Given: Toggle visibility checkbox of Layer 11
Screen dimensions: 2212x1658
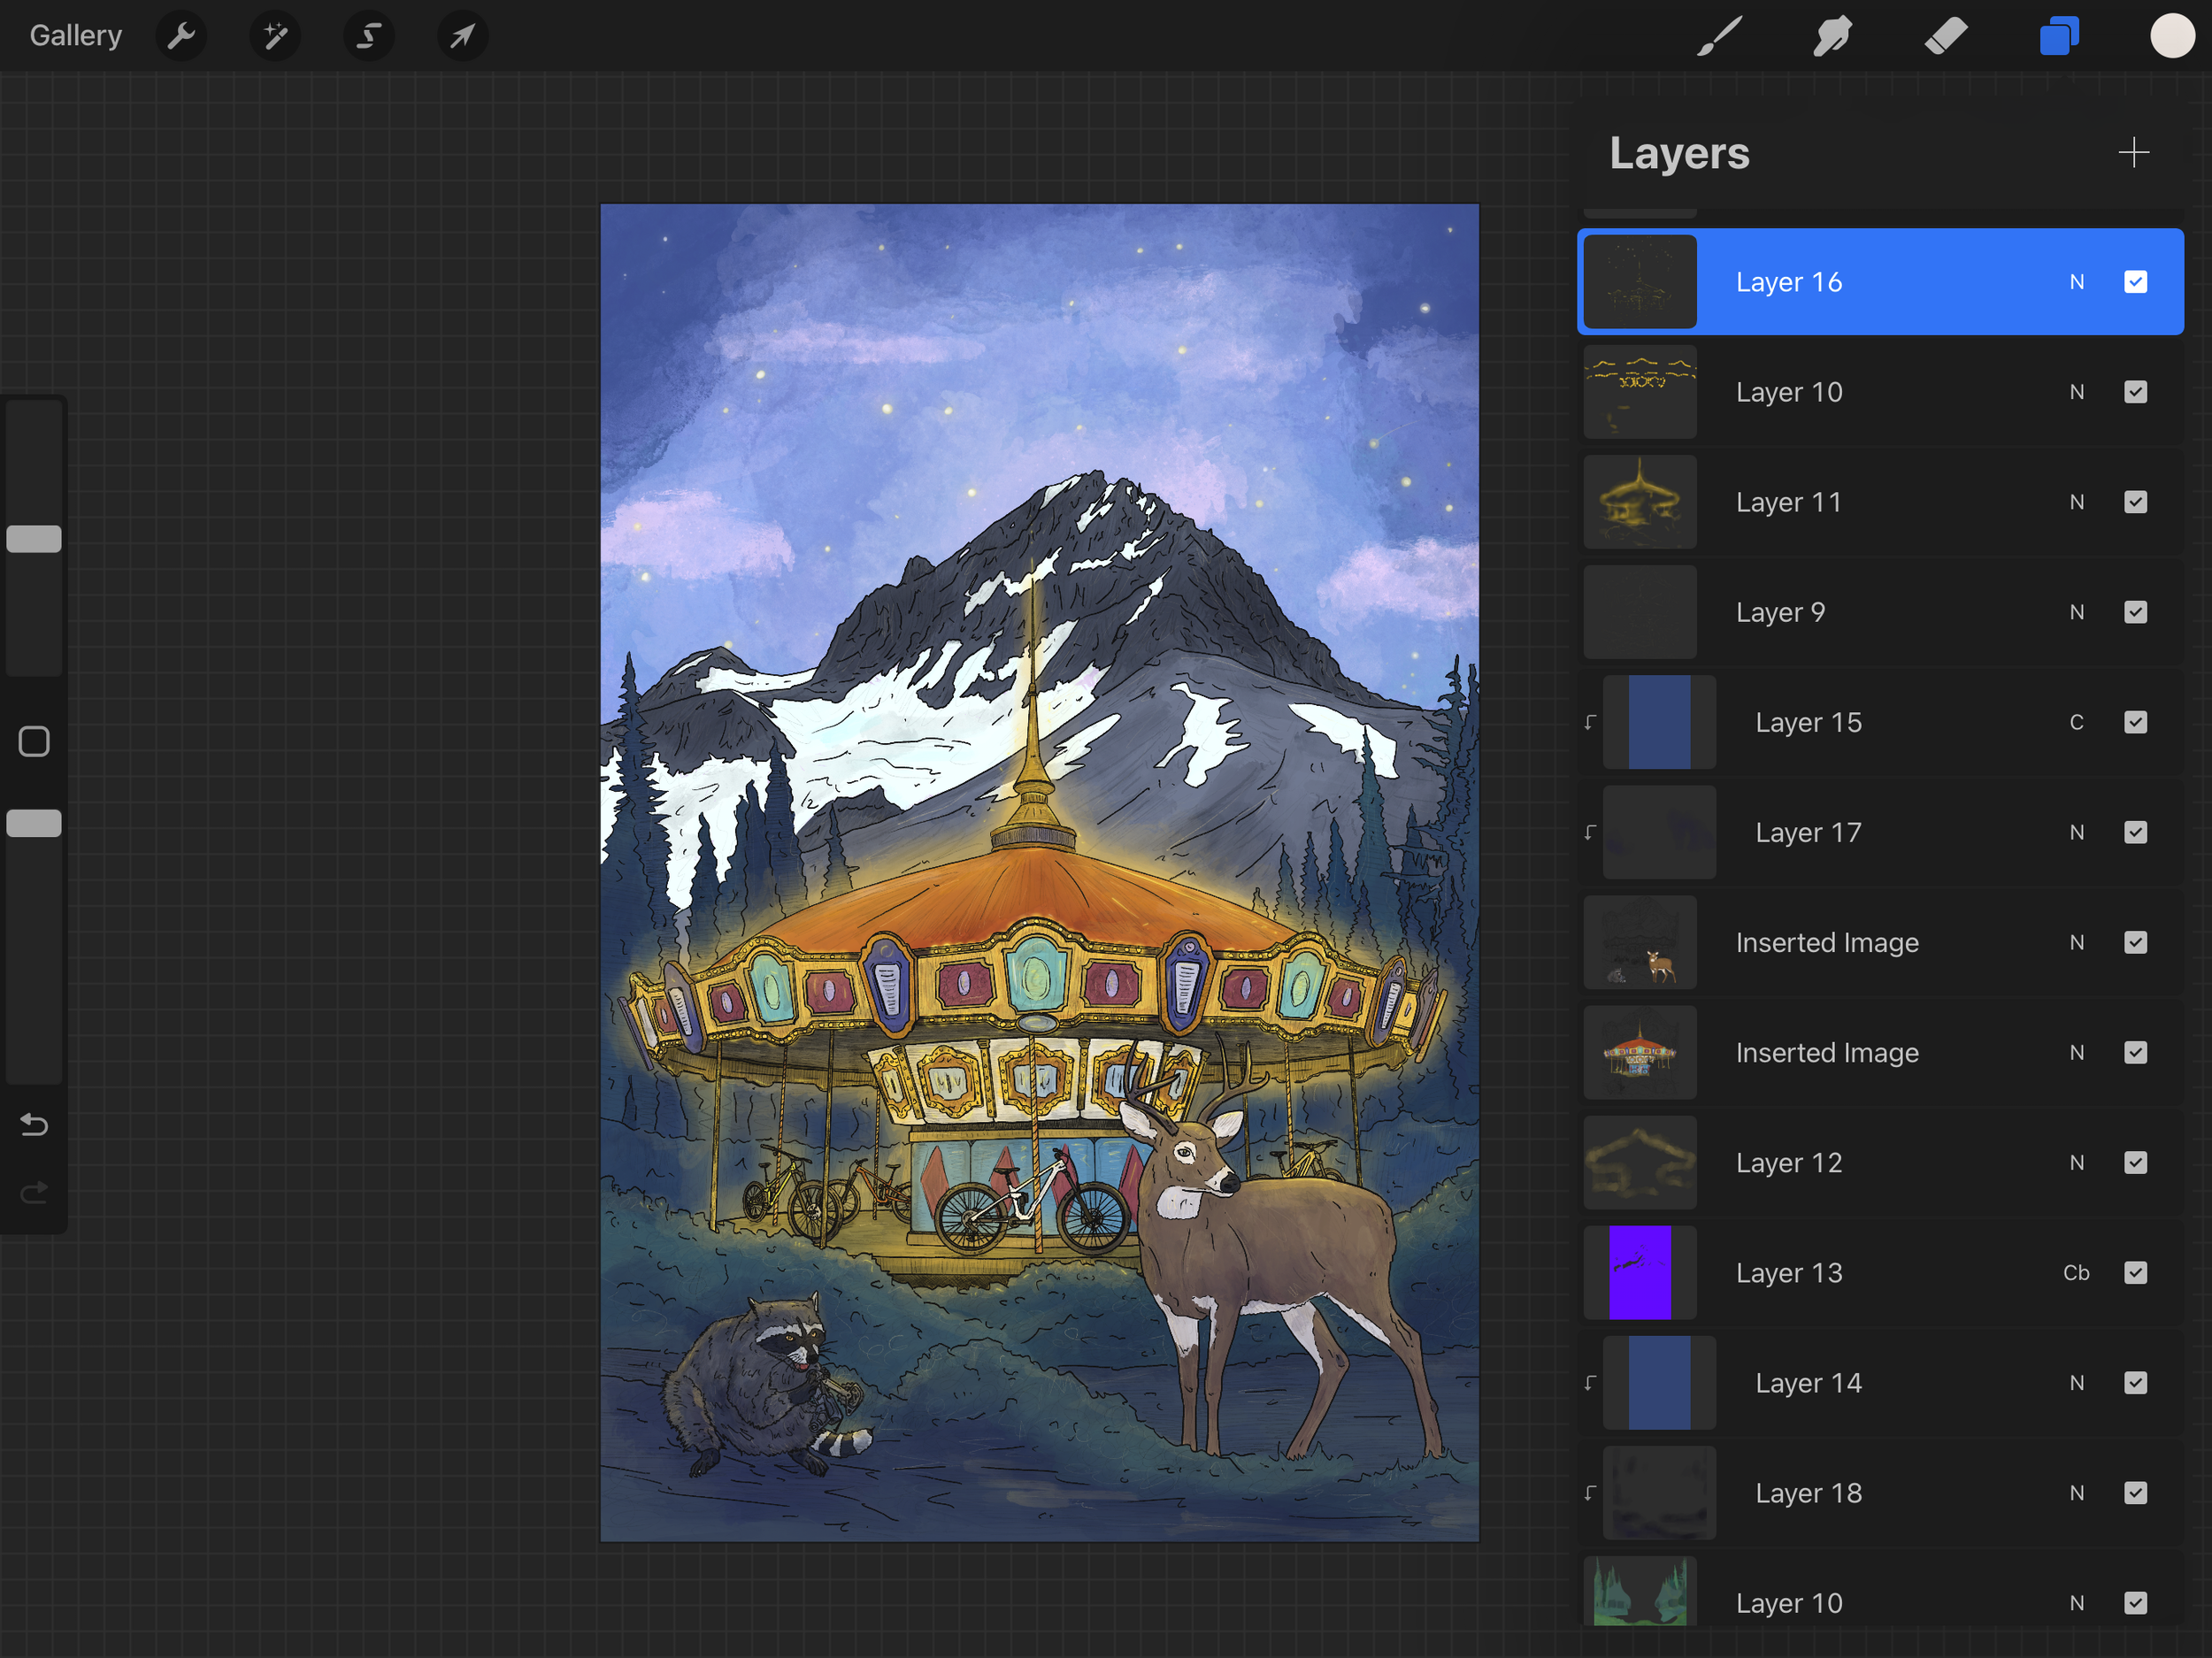Looking at the screenshot, I should click(x=2135, y=502).
